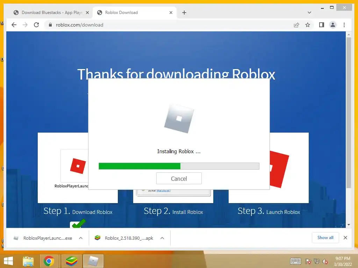Close the downloads bar
The height and width of the screenshot is (268, 358).
pyautogui.click(x=345, y=238)
